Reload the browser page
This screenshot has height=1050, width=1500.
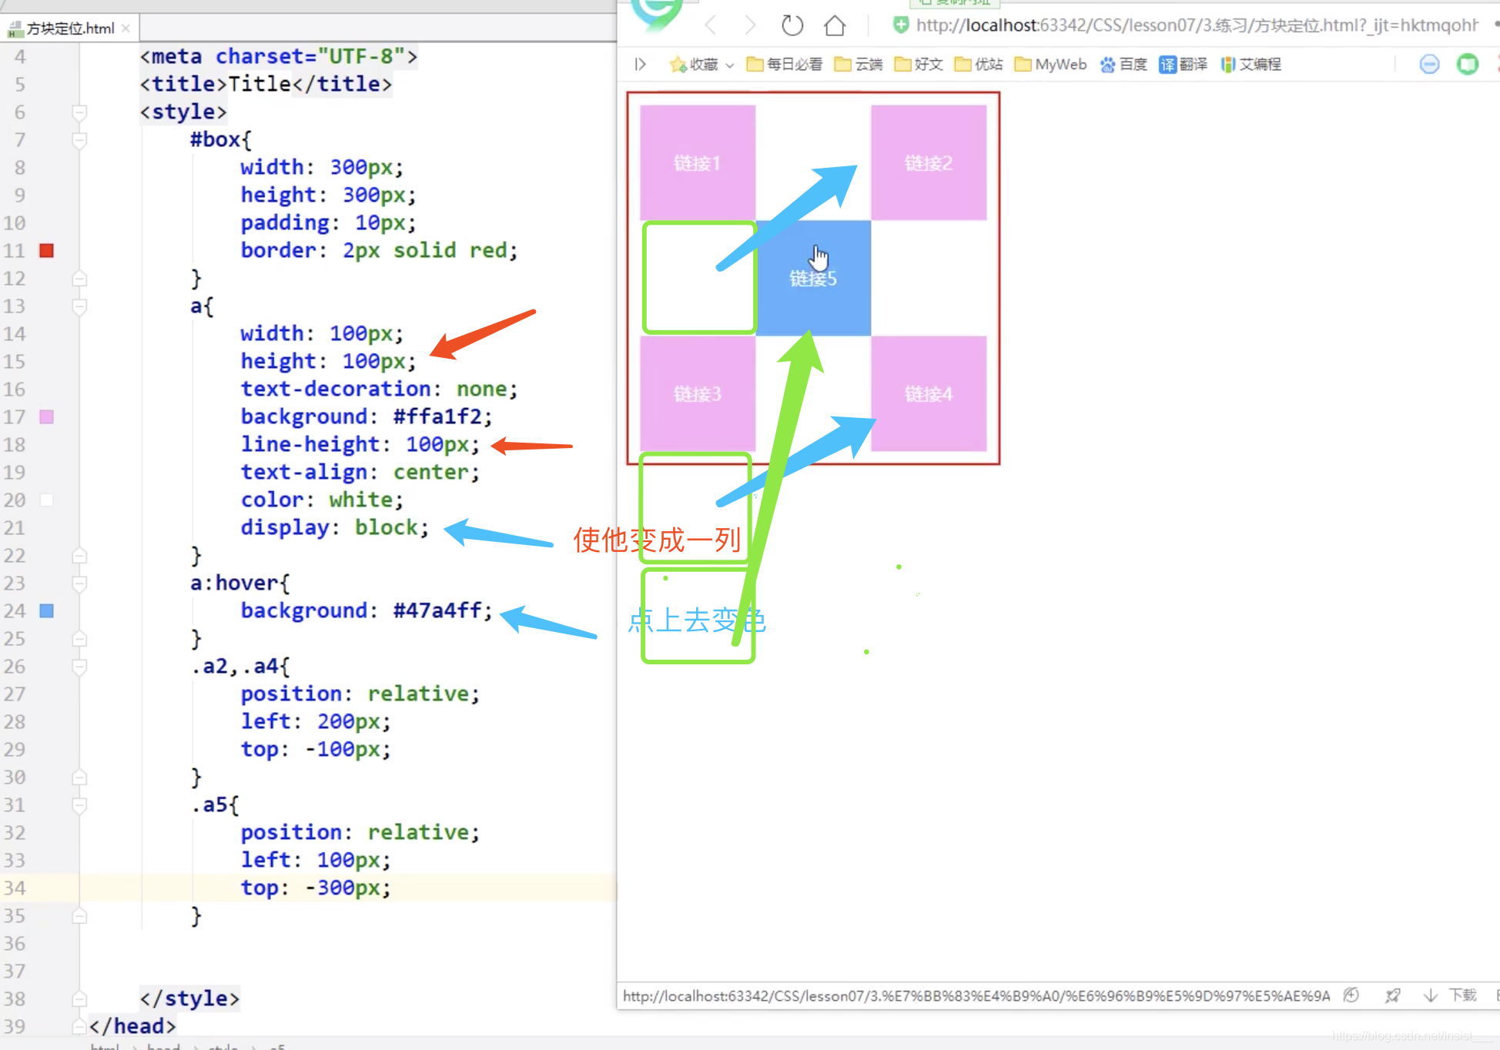pyautogui.click(x=792, y=25)
